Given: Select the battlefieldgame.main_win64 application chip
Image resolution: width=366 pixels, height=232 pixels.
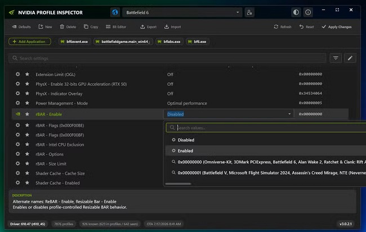Looking at the screenshot, I should (123, 42).
